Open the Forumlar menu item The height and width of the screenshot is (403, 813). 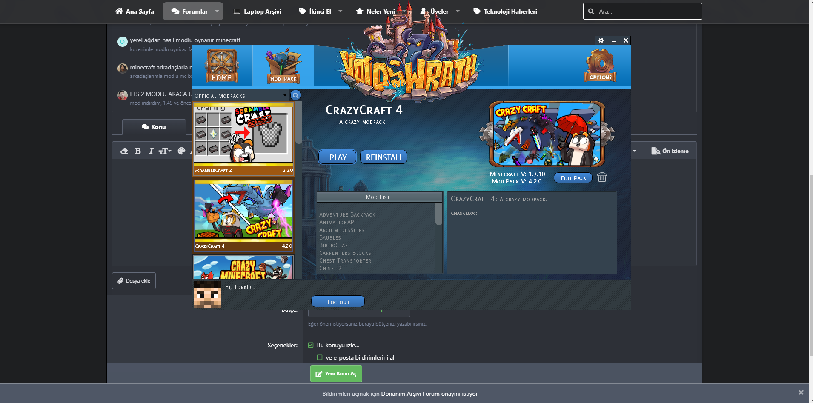coord(190,11)
